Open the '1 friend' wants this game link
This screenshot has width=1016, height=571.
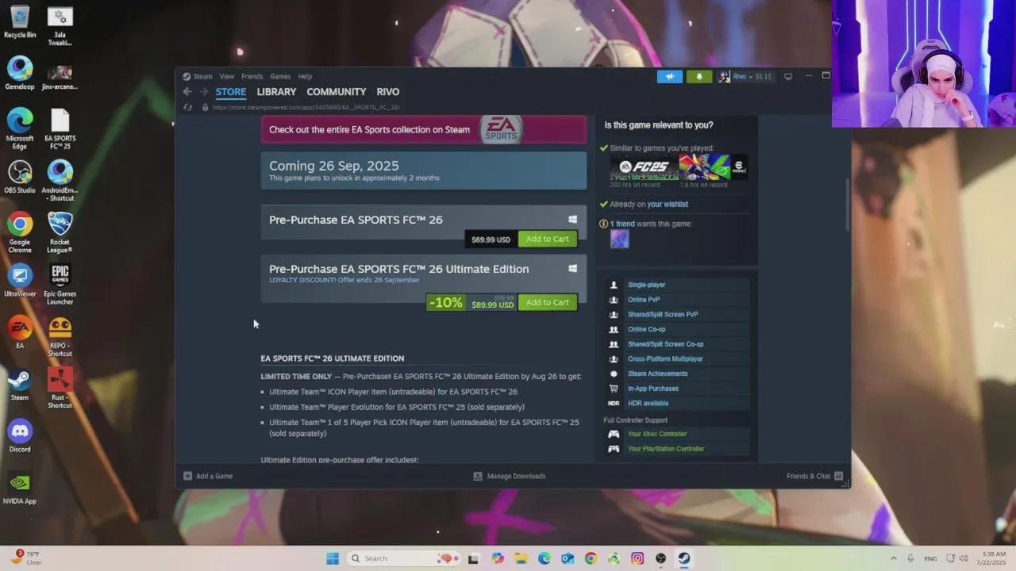click(622, 224)
